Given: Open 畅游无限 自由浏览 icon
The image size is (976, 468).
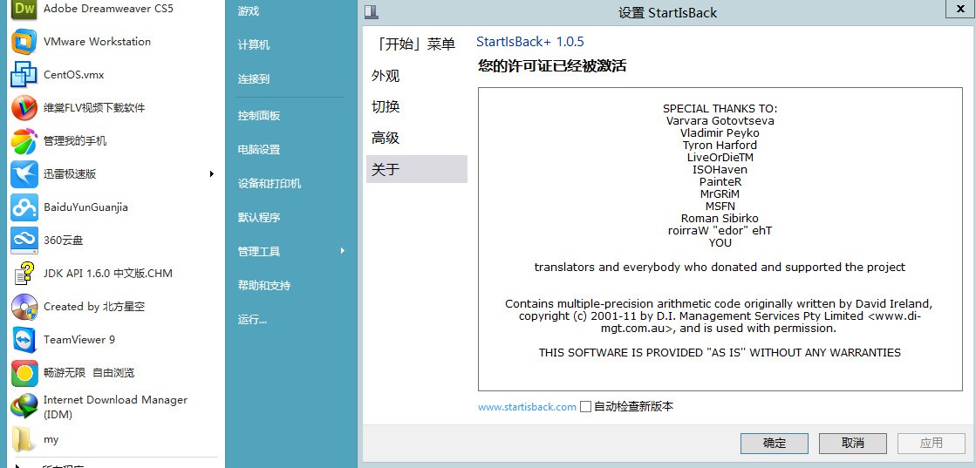Looking at the screenshot, I should click(24, 373).
